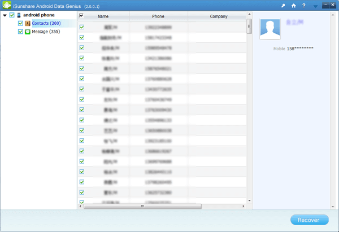
Task: Click the Contacts address book icon
Action: 28,23
